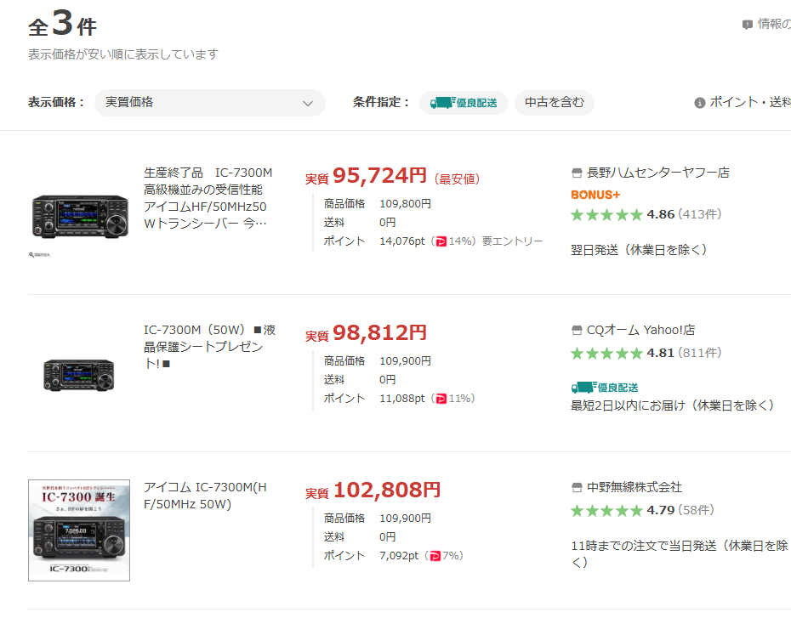Click the PayPay icon next to 11%

click(441, 400)
